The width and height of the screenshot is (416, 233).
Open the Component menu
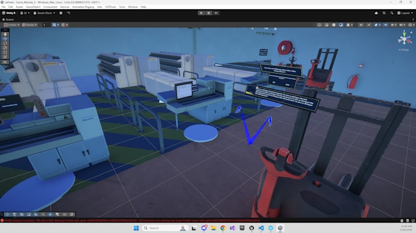tap(50, 7)
